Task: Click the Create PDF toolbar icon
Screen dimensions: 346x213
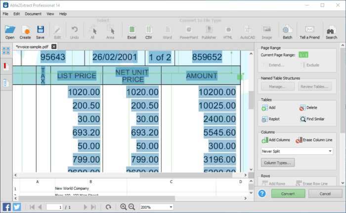Action: 25,32
